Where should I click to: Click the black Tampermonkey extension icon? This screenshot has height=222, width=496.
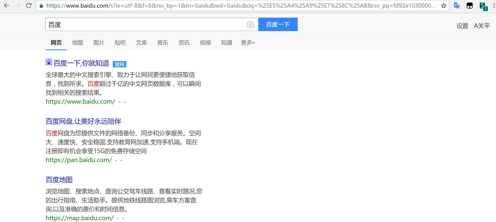point(469,6)
